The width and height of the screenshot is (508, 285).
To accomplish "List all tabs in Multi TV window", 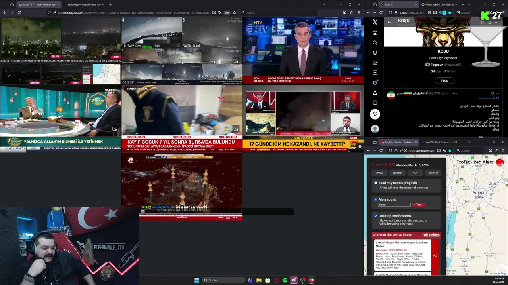I will coord(324,4).
